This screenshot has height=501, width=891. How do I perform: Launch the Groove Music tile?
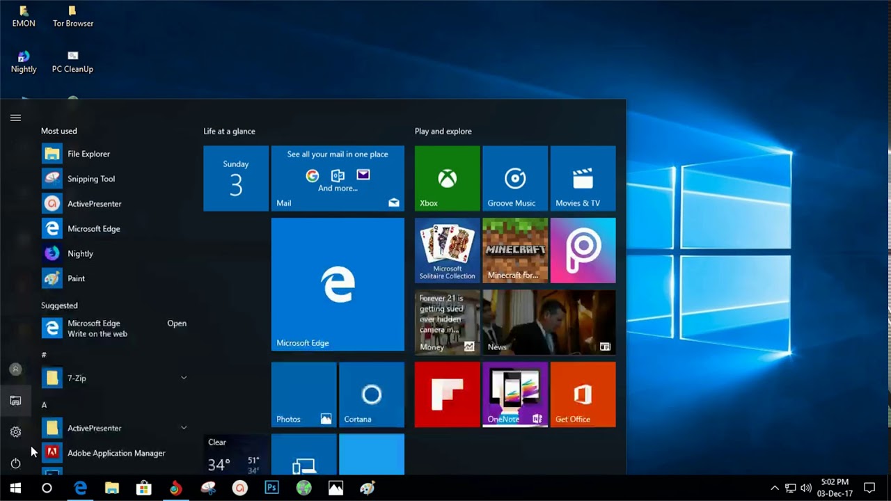(x=514, y=178)
